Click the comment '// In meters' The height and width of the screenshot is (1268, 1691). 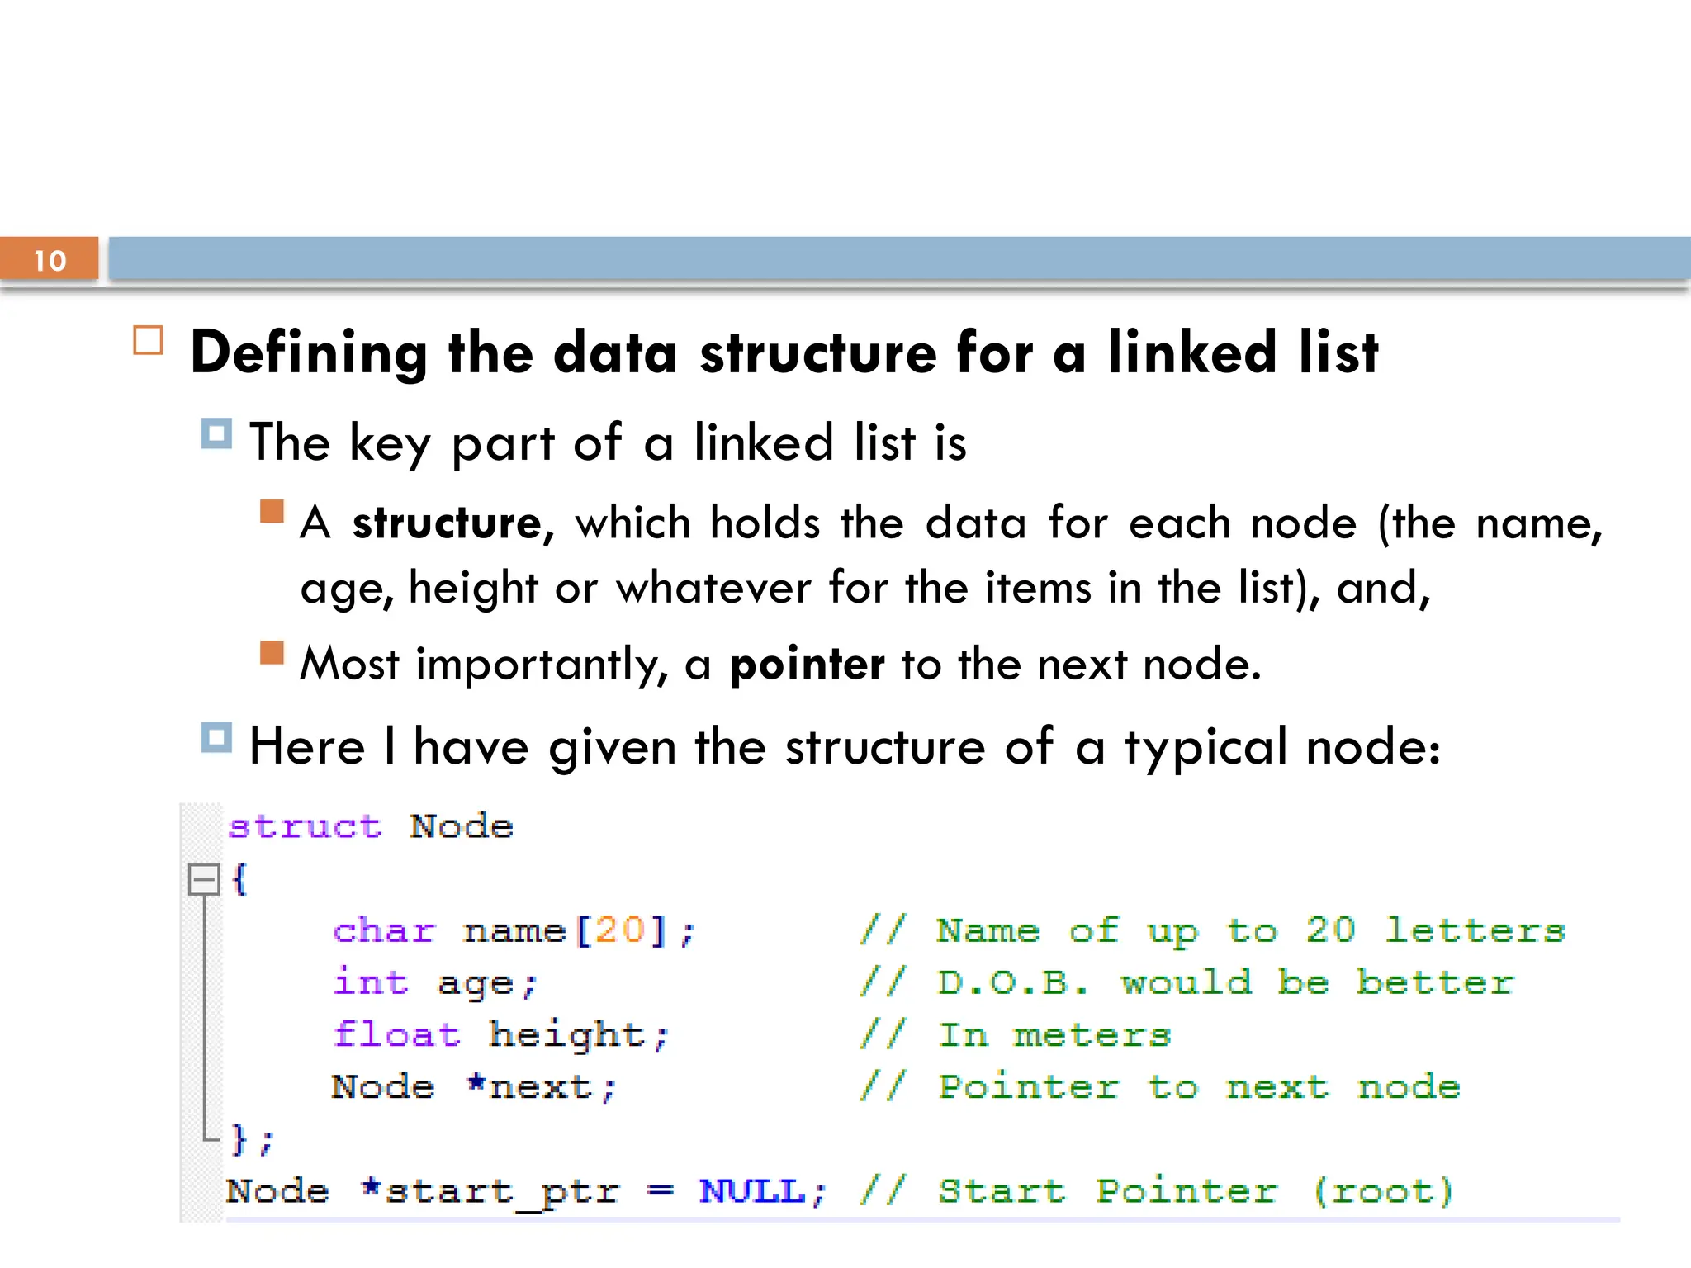pos(1015,1035)
